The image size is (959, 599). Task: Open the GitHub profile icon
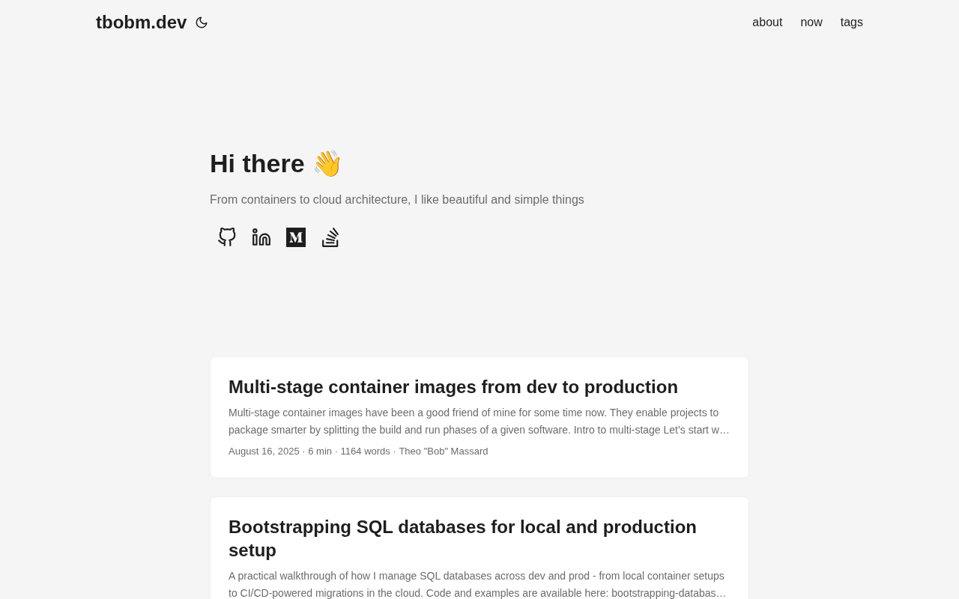coord(227,237)
